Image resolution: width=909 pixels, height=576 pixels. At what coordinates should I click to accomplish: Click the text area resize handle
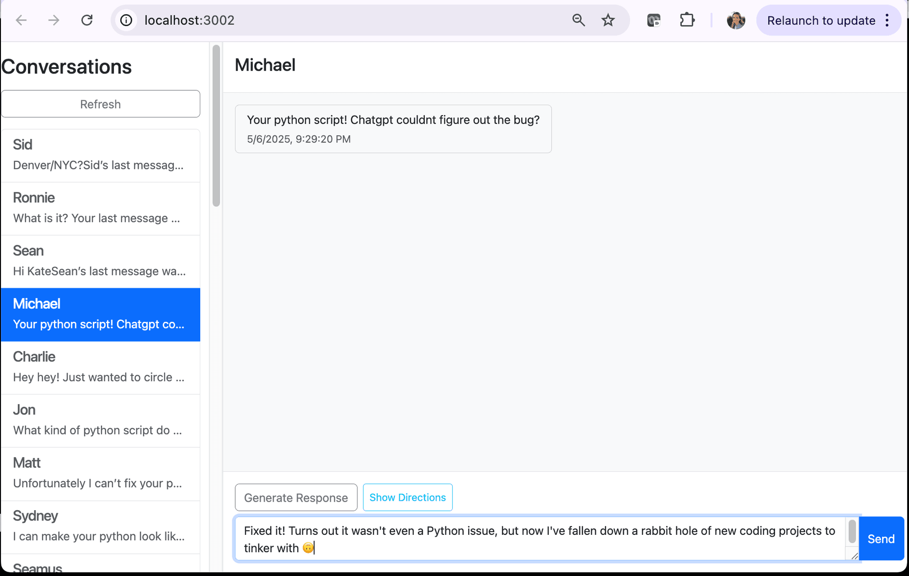(854, 556)
